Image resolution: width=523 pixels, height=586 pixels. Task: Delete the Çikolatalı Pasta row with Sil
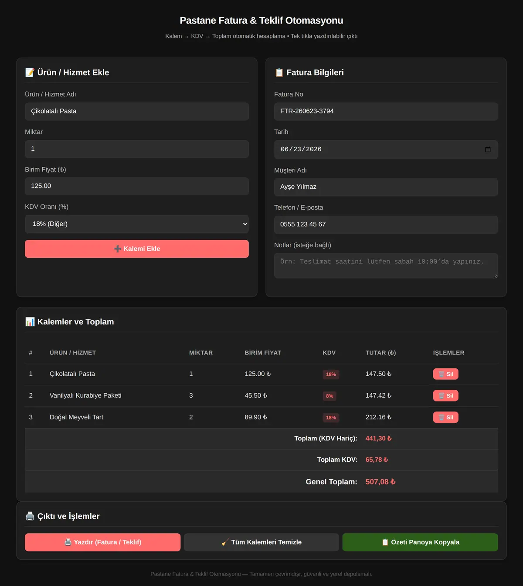pyautogui.click(x=445, y=374)
